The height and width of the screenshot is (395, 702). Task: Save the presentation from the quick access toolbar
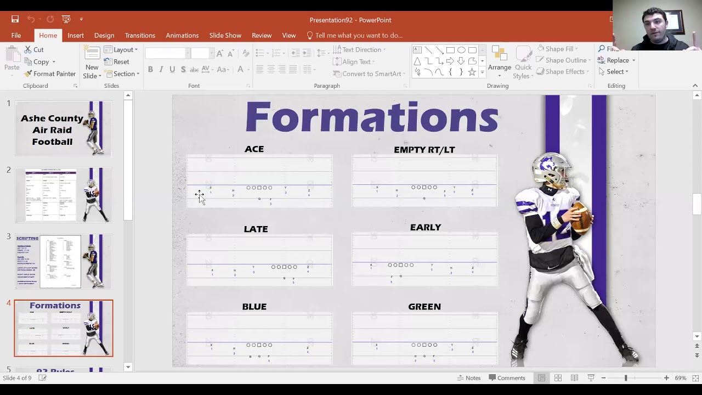click(x=15, y=19)
